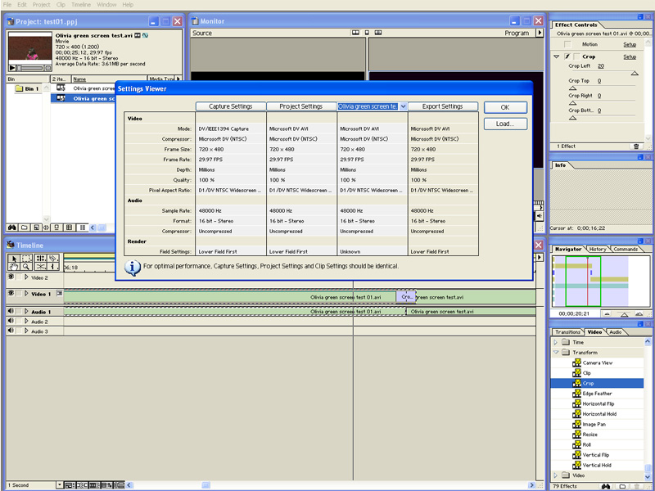Toggle the lock box on Audio 1 track

point(19,311)
